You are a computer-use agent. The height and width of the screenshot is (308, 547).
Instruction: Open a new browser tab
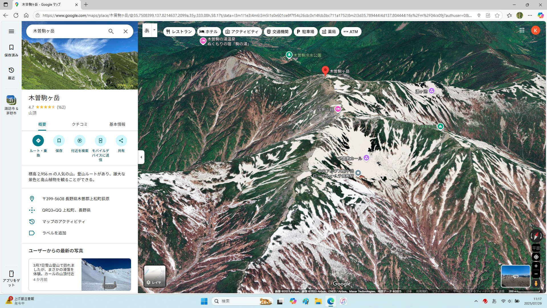86,5
